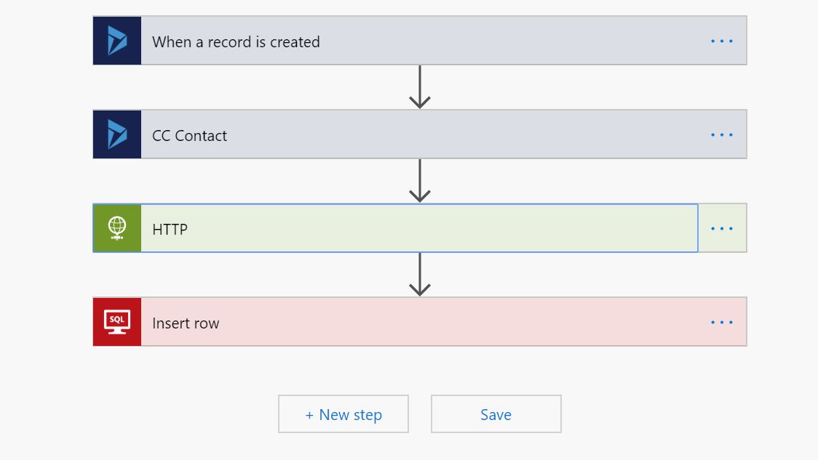The height and width of the screenshot is (460, 818).
Task: Open the ellipsis menu for the record-created trigger
Action: pyautogui.click(x=722, y=41)
